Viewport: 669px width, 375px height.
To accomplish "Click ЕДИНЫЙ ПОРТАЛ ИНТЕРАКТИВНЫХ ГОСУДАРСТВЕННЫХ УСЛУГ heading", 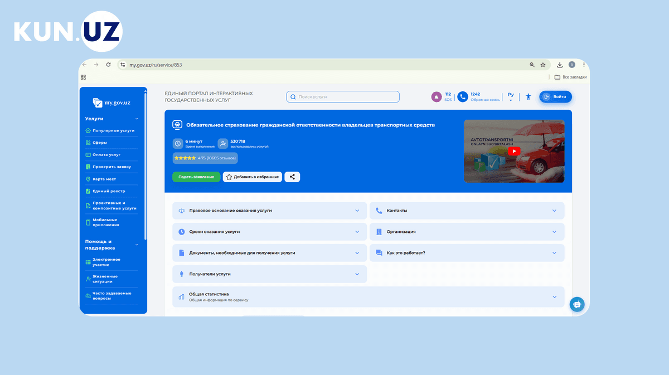I will point(209,97).
